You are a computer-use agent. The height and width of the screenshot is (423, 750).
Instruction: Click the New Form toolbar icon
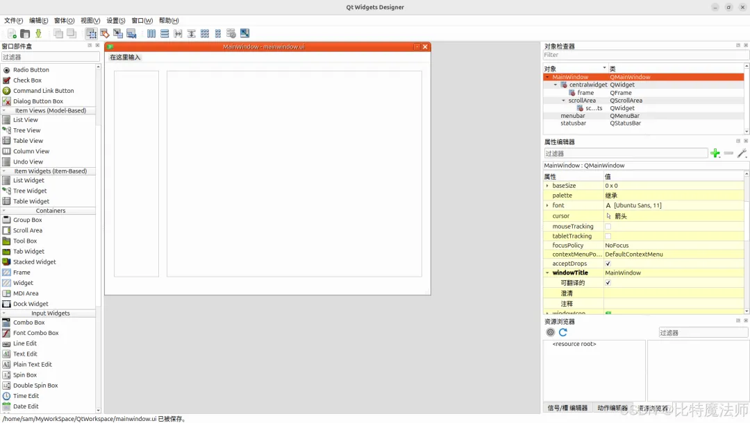click(x=12, y=33)
